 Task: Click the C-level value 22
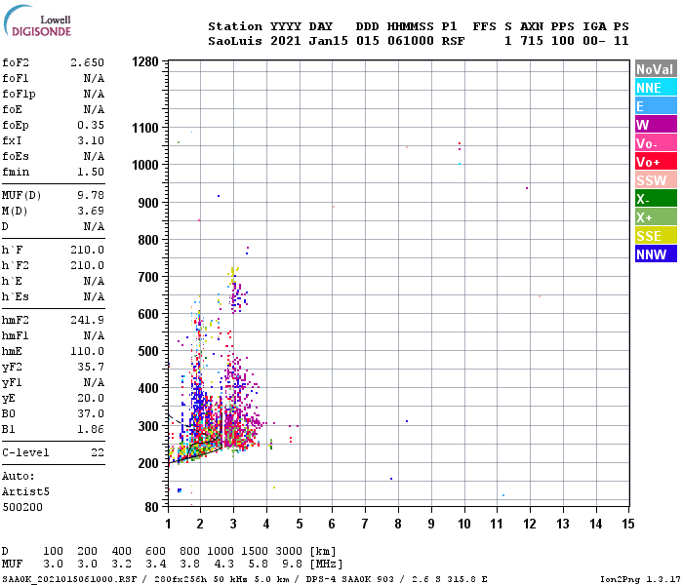(x=98, y=452)
